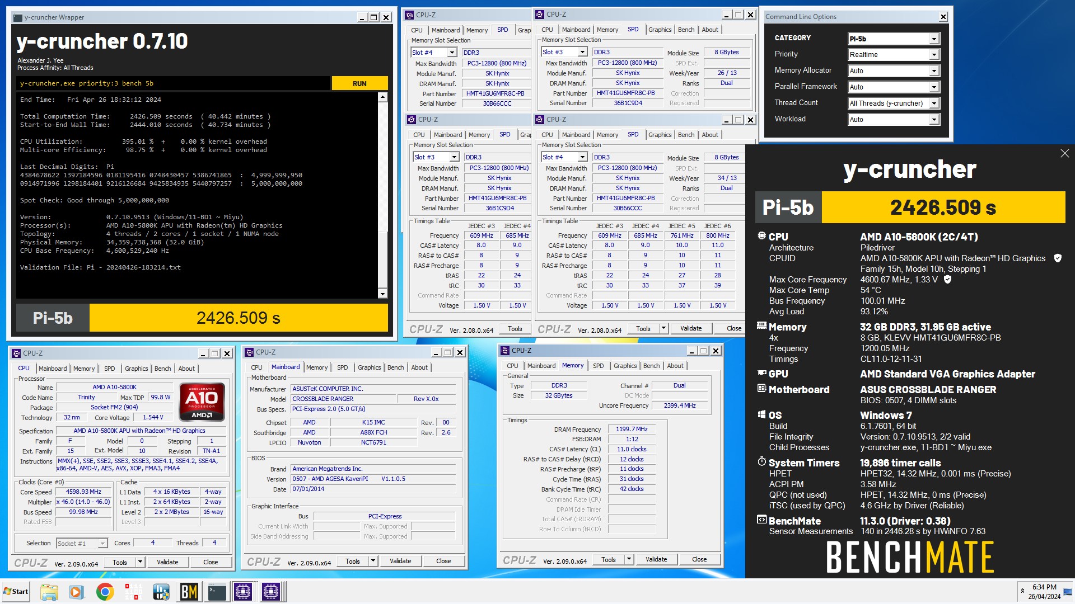Switch to BenchMate BM taskbar button
1075x604 pixels.
point(189,592)
